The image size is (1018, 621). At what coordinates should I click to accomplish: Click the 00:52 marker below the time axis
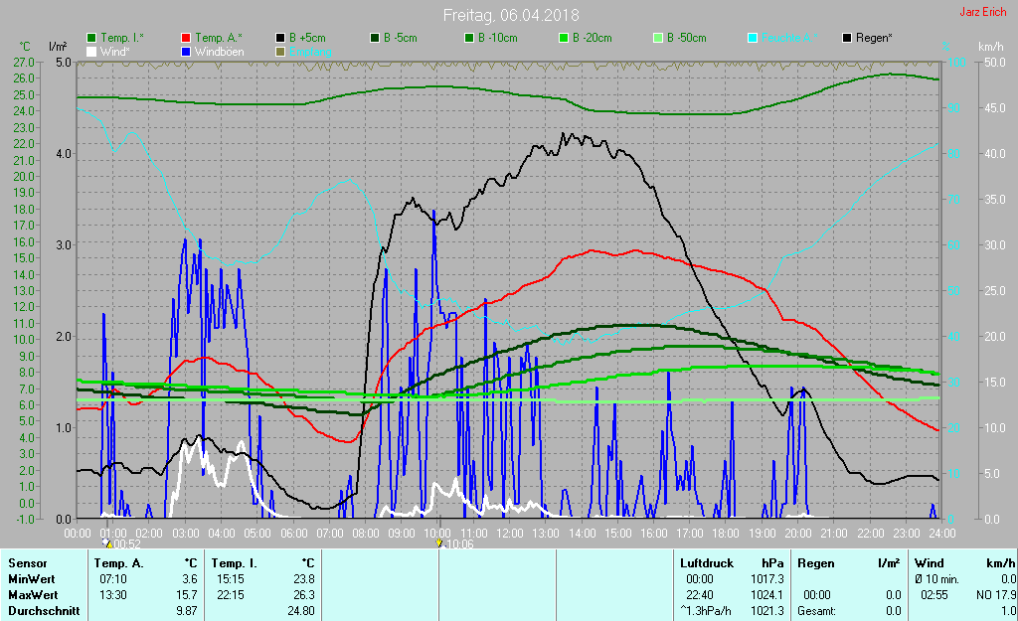tap(122, 543)
